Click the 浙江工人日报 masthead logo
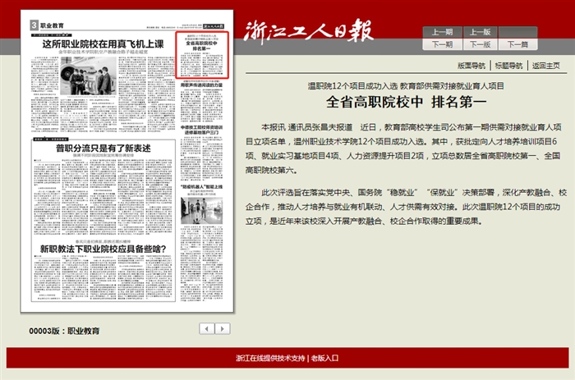This screenshot has width=575, height=380. tap(309, 30)
